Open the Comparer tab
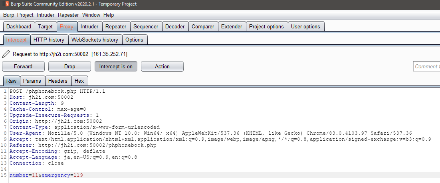The image size is (440, 183). tap(203, 27)
